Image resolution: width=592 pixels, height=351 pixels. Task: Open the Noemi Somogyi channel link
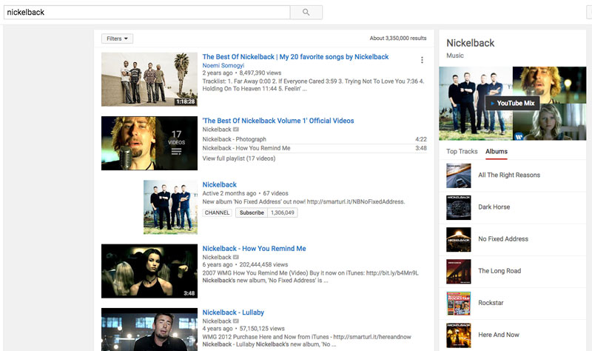(223, 65)
